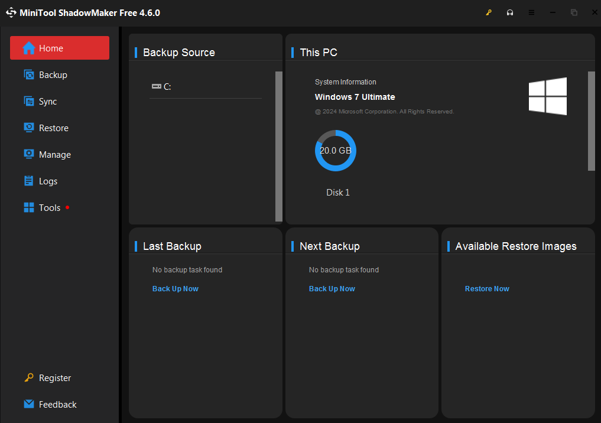Click the Last Backup panel heading
The image size is (601, 423).
pyautogui.click(x=172, y=246)
